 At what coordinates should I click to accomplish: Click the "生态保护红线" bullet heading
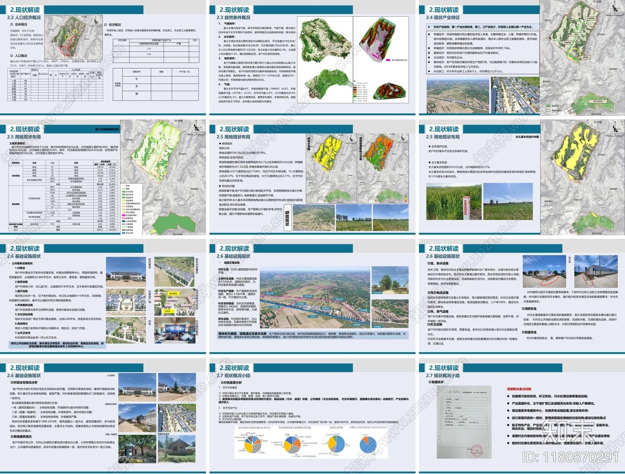439,146
